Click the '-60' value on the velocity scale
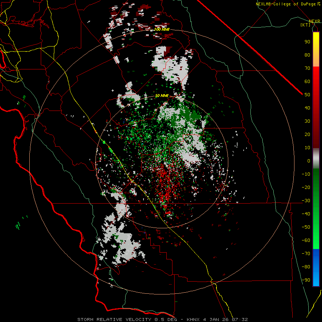 pos(306,240)
